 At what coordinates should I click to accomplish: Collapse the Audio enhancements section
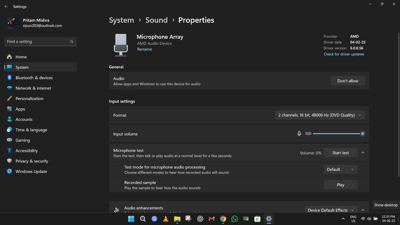tap(363, 210)
